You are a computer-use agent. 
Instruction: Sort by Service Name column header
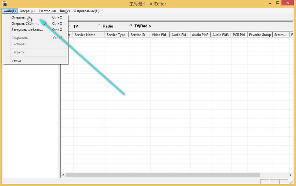pyautogui.click(x=89, y=35)
